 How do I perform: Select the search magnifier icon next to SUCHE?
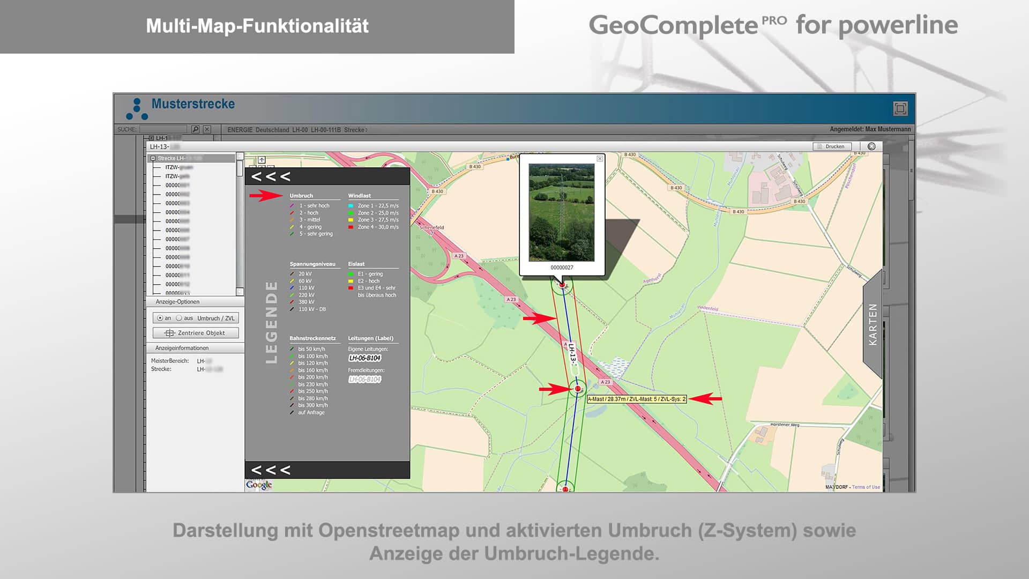coord(195,129)
